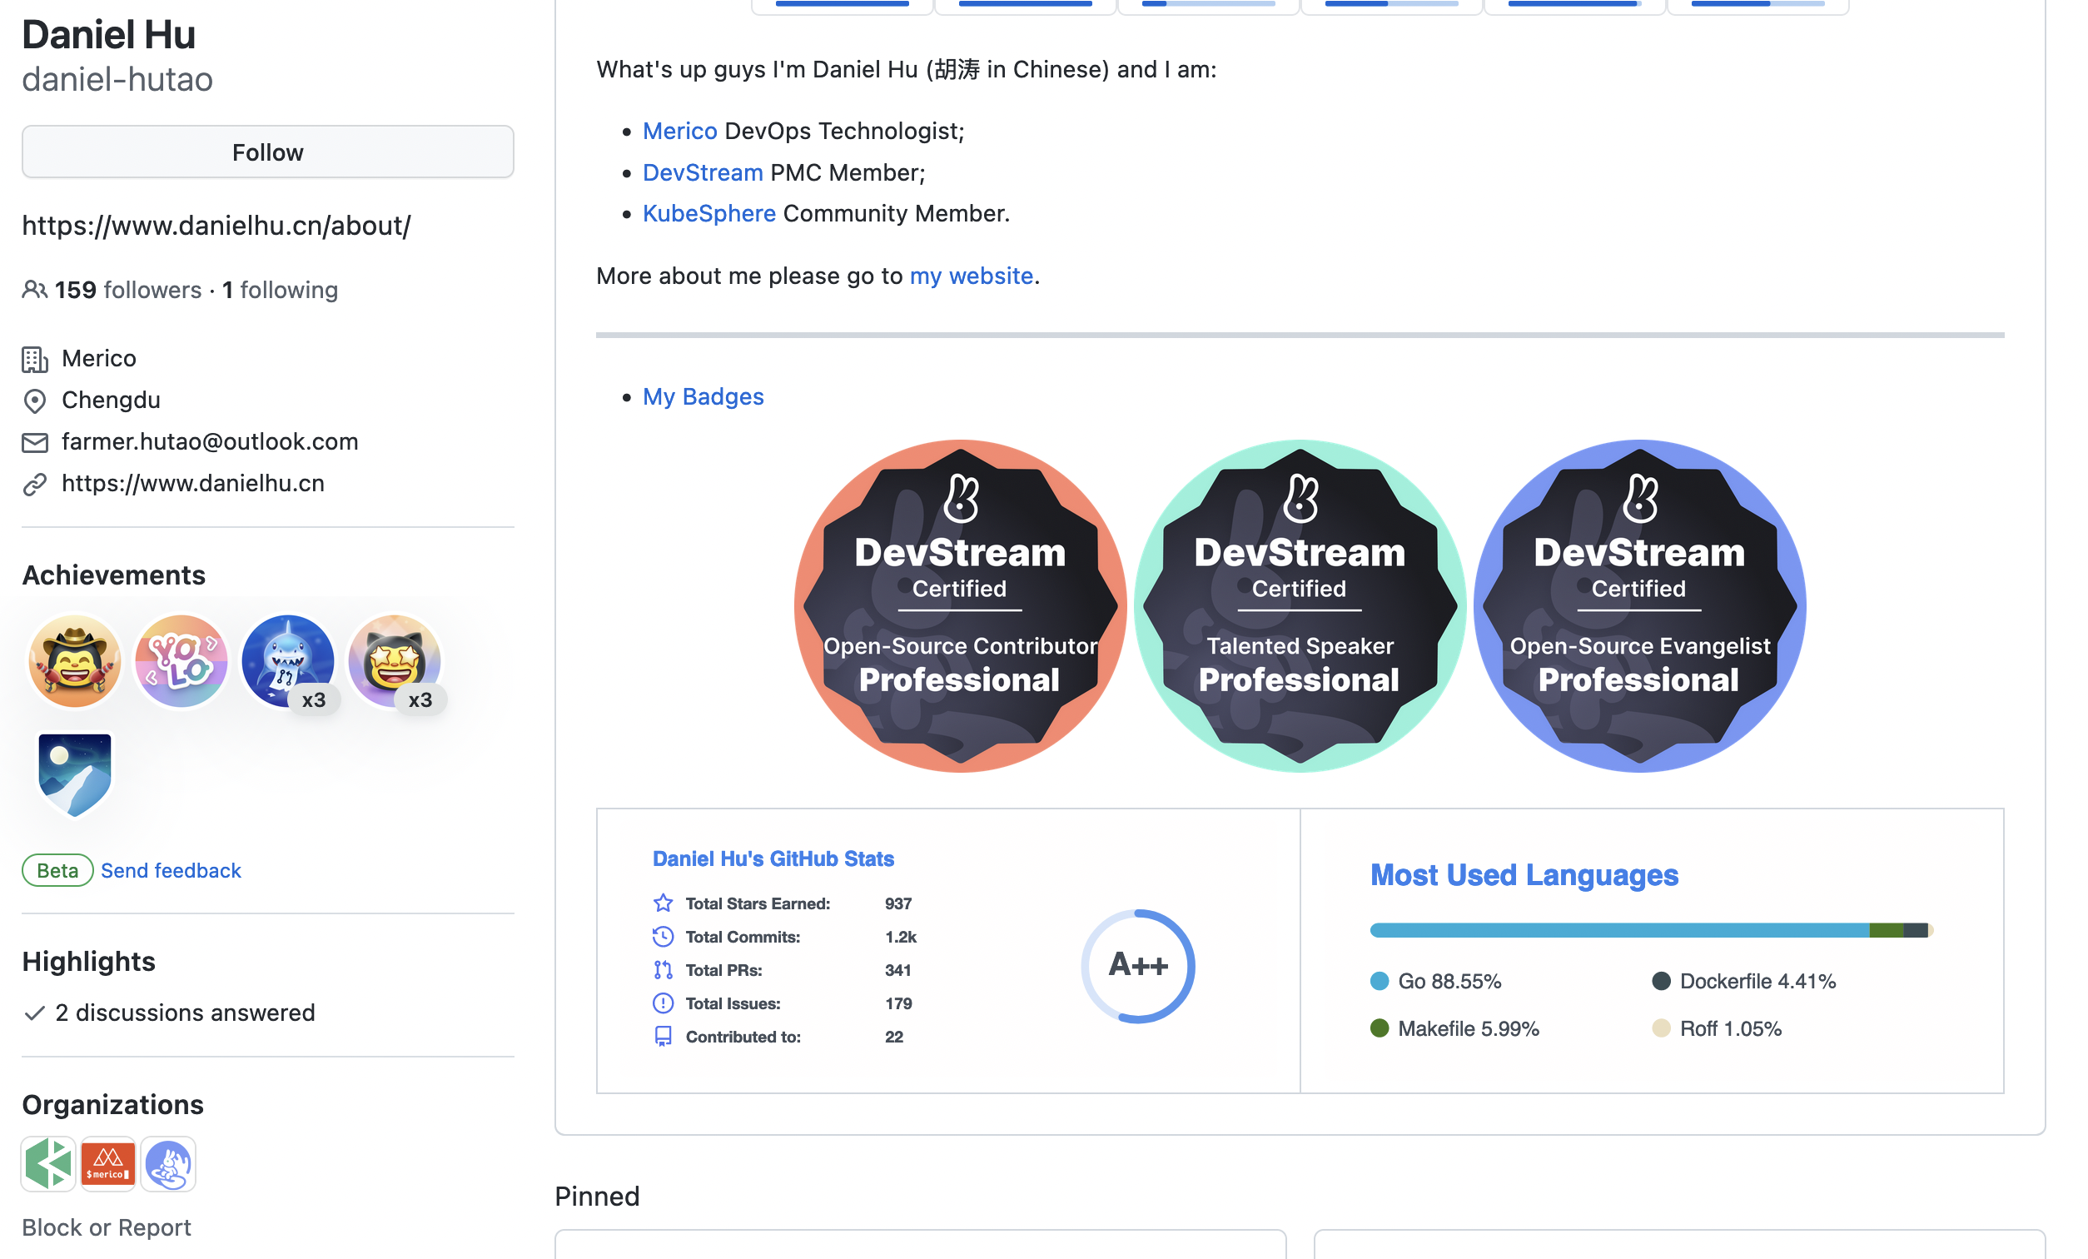This screenshot has width=2088, height=1259.
Task: Click the third organization icon in list
Action: 168,1162
